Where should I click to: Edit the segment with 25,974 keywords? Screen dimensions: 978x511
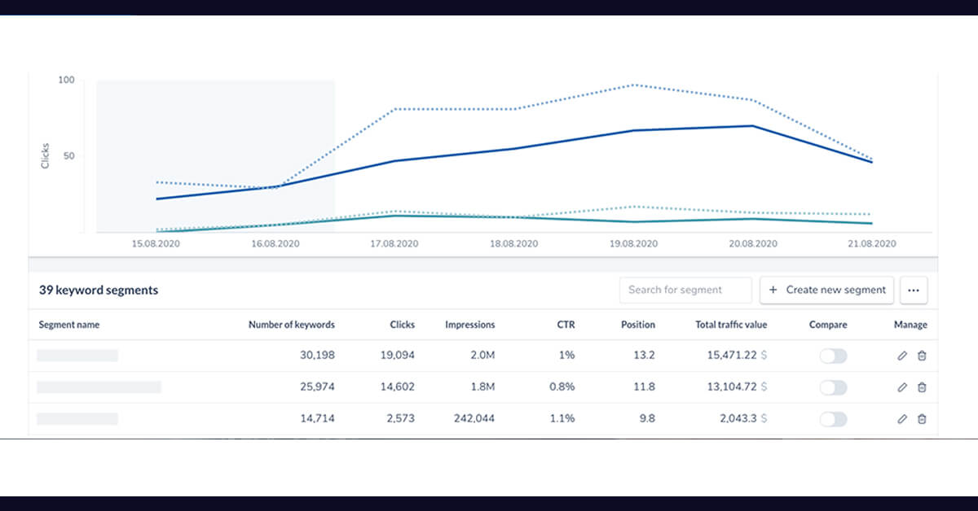(x=902, y=387)
